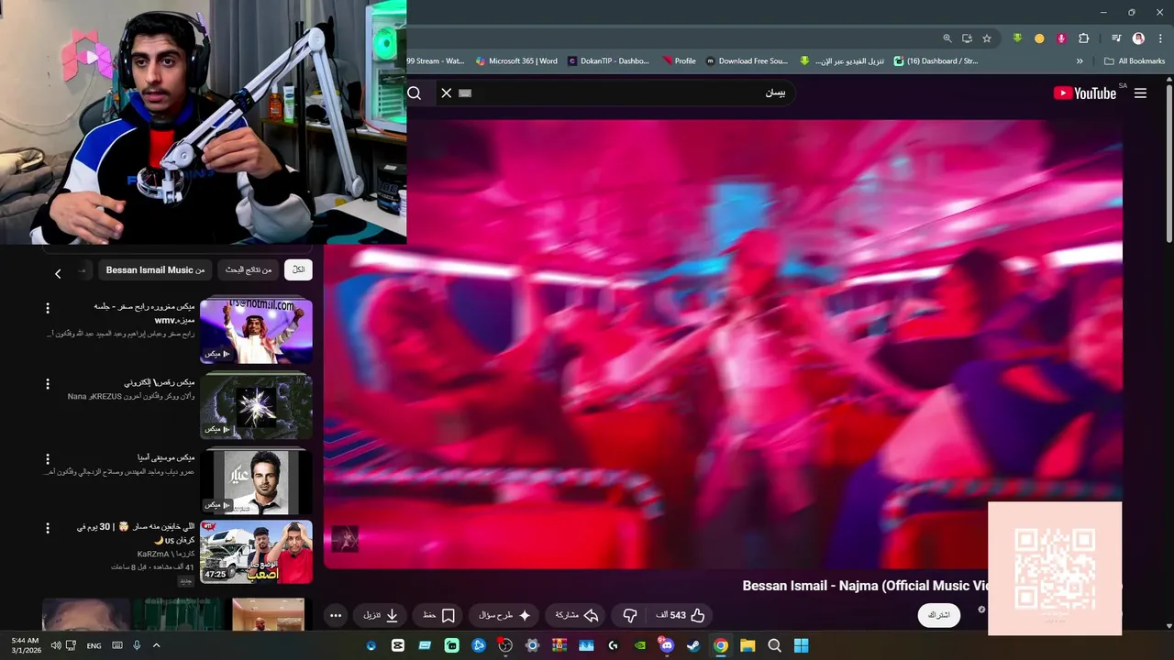Like the video with 543 thousand likes
Image resolution: width=1174 pixels, height=660 pixels.
pyautogui.click(x=681, y=615)
